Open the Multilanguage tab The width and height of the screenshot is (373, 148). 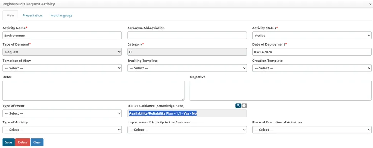click(x=61, y=15)
